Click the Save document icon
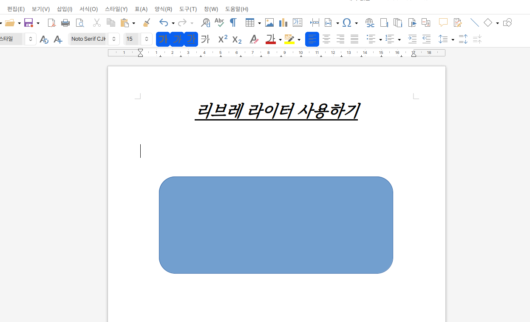Image resolution: width=530 pixels, height=322 pixels. pos(28,22)
